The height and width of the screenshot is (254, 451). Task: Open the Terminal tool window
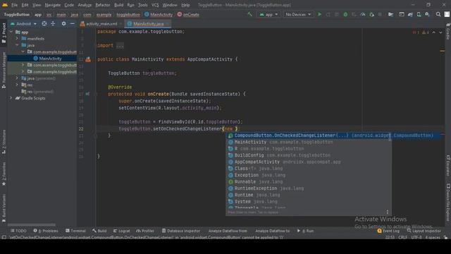coord(75,231)
